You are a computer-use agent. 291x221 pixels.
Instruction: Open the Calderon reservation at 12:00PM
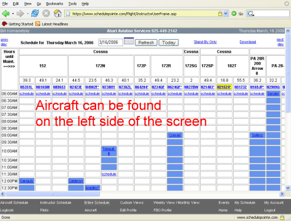tap(76, 181)
